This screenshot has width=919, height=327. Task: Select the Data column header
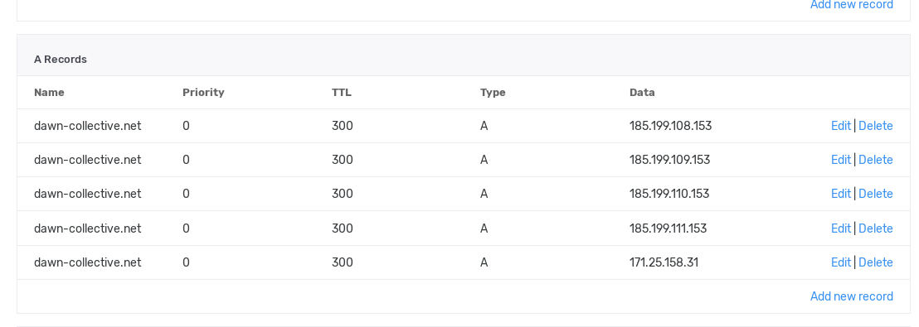(x=642, y=93)
